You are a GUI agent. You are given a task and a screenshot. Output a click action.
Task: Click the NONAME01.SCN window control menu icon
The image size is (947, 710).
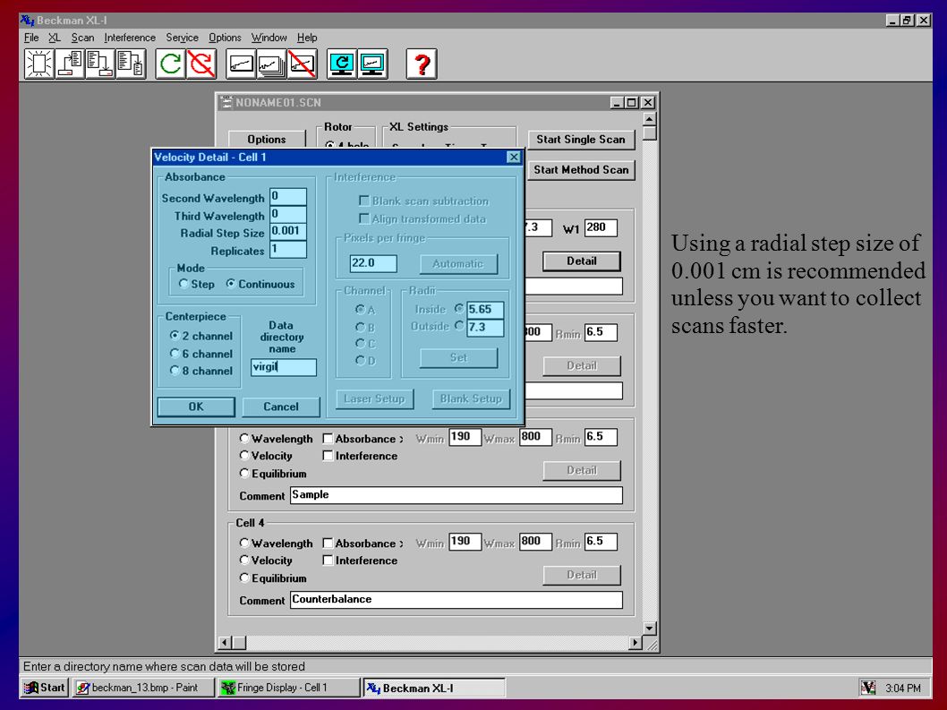point(226,102)
